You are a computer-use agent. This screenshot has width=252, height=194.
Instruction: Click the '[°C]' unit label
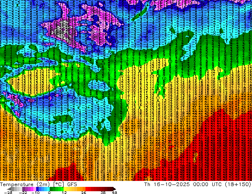tap(58, 184)
